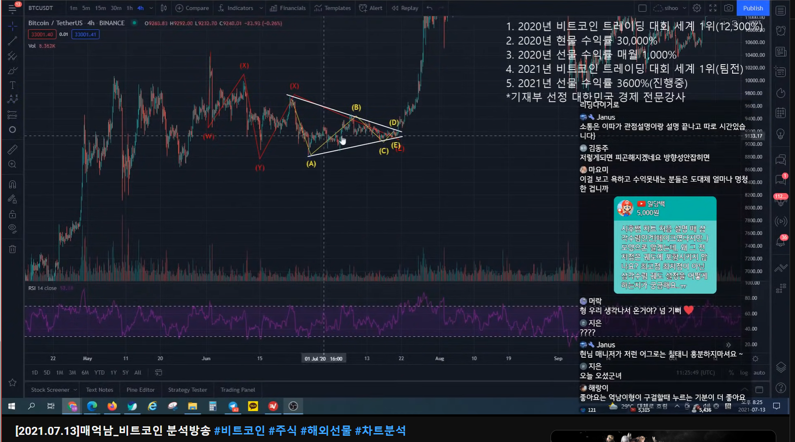Image resolution: width=795 pixels, height=442 pixels.
Task: Enter fullscreen mode
Action: tap(713, 8)
